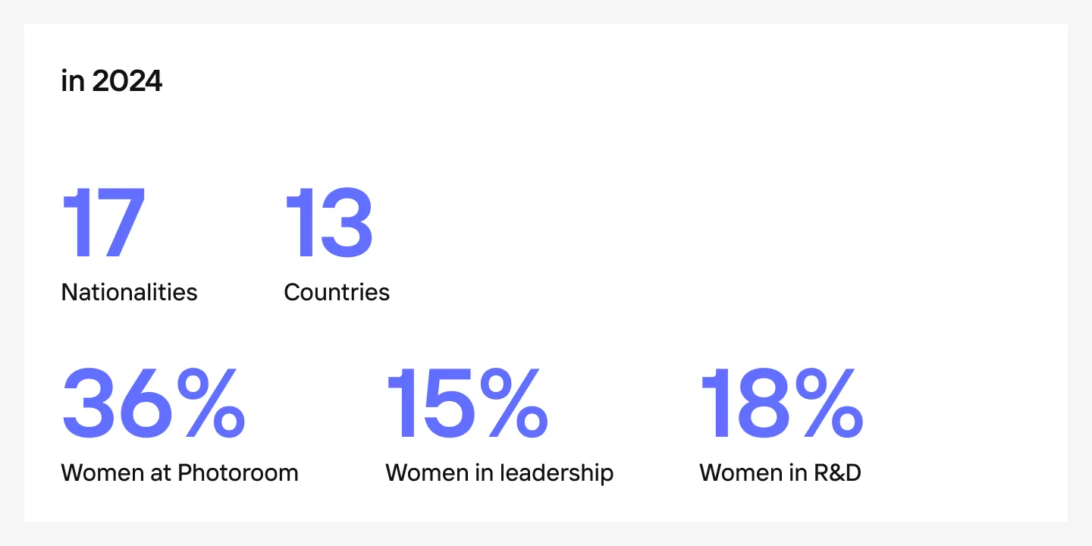
Task: Select the 15% statistic figure
Action: [x=467, y=404]
